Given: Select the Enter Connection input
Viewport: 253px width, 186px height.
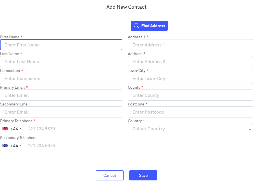Looking at the screenshot, I should pos(61,78).
